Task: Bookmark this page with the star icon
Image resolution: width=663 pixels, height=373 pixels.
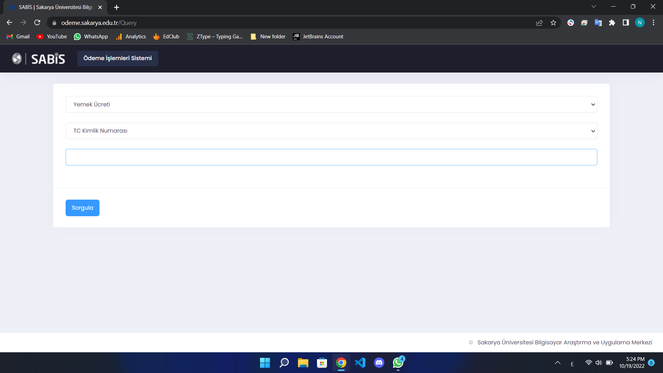Action: point(553,23)
